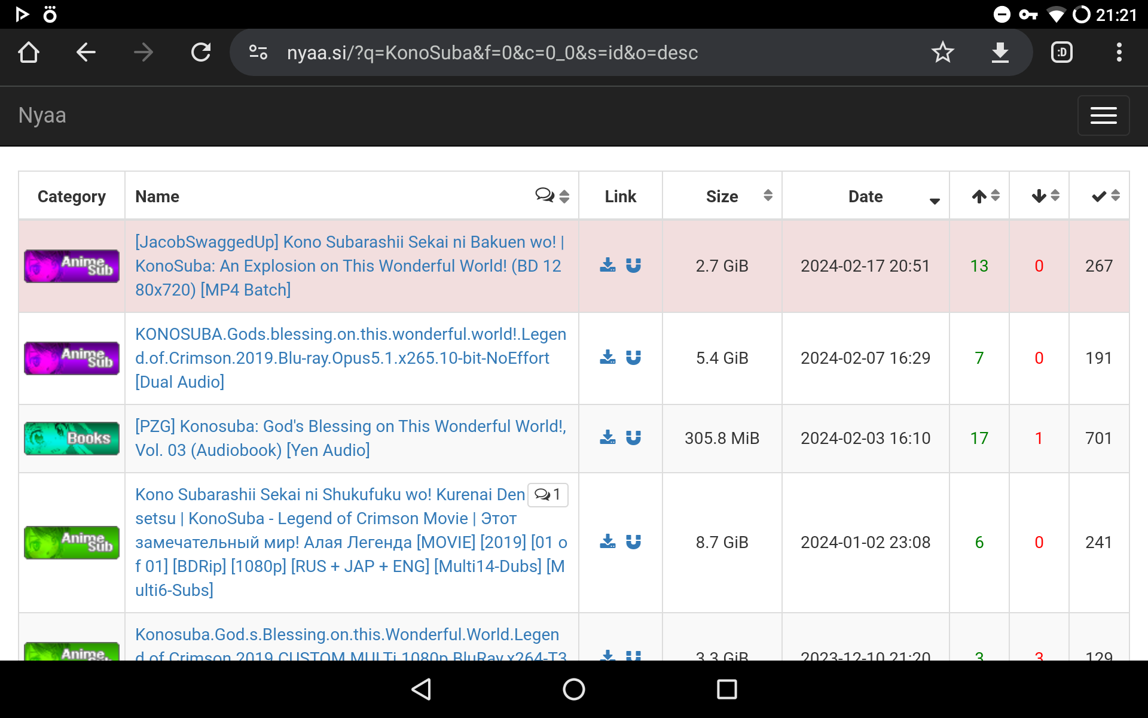Click Anime Sub category for NoEffort row
Screen dimensions: 1148x718
(x=72, y=358)
